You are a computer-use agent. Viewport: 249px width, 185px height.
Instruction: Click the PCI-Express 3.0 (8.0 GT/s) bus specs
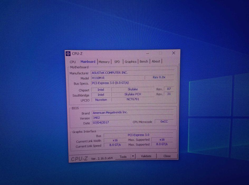132,83
